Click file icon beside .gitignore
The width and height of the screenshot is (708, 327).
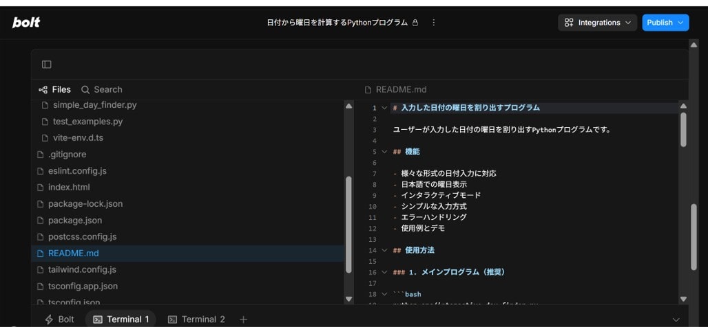40,155
